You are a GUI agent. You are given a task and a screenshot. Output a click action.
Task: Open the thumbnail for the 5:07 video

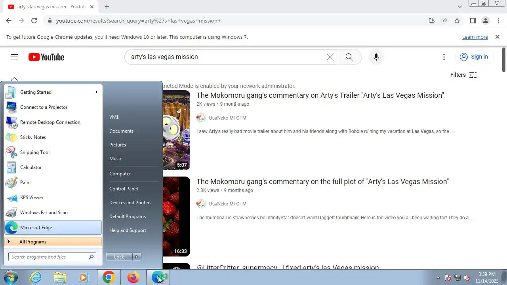[x=176, y=130]
